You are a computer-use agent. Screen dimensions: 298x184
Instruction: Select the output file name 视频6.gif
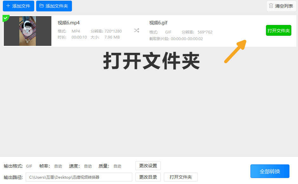point(158,23)
